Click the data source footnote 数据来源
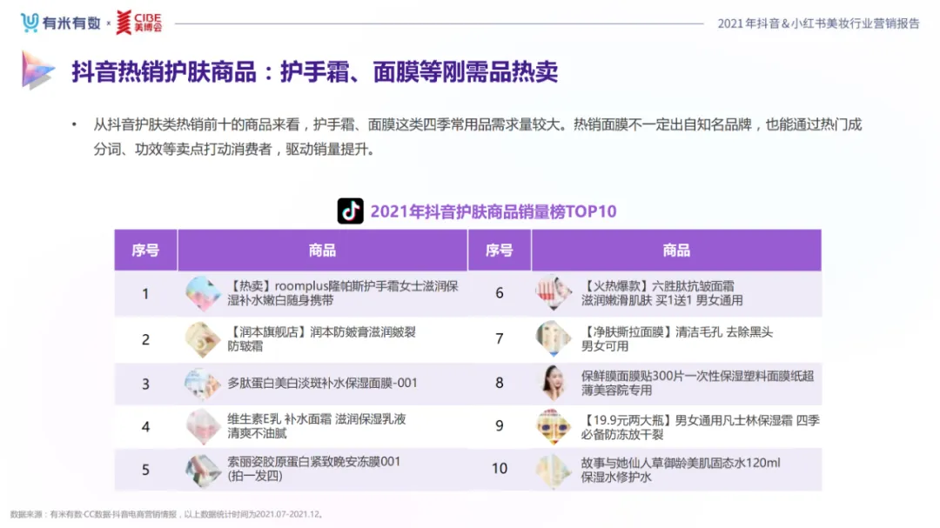This screenshot has width=940, height=528. pos(166,514)
